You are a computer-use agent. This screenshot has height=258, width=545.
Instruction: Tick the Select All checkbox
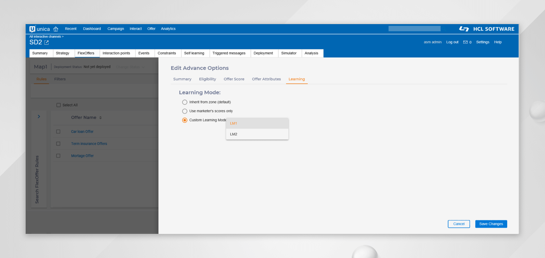coord(59,105)
